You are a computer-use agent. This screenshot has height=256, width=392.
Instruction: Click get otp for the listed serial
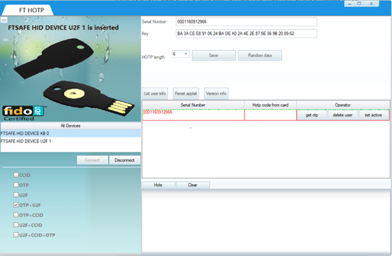point(312,115)
